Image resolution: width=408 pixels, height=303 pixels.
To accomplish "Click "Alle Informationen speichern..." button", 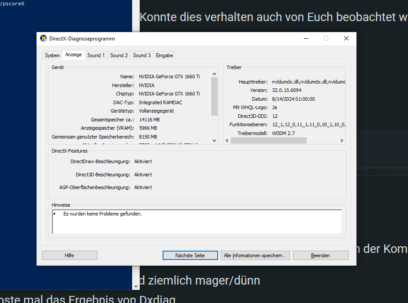I will click(255, 255).
